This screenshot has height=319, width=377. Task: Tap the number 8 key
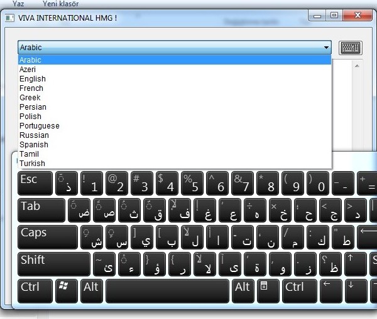268,183
